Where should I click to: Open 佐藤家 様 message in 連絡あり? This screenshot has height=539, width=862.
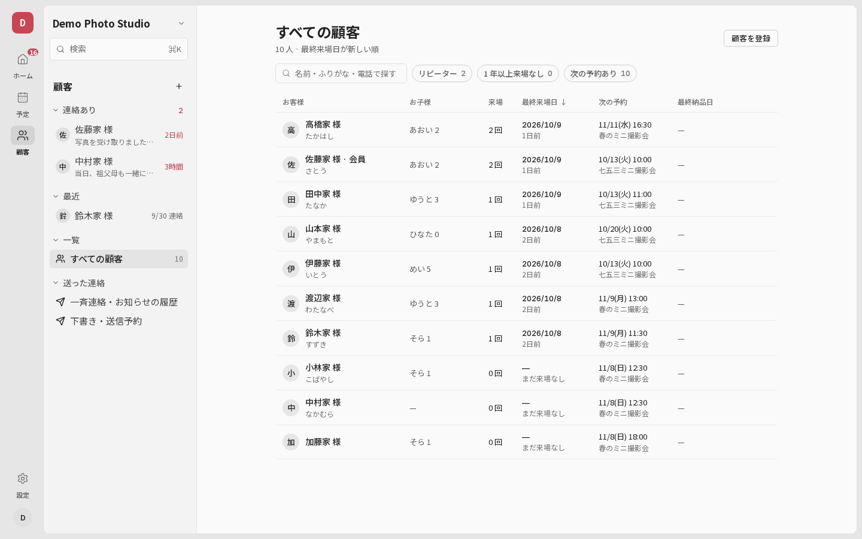[x=119, y=135]
